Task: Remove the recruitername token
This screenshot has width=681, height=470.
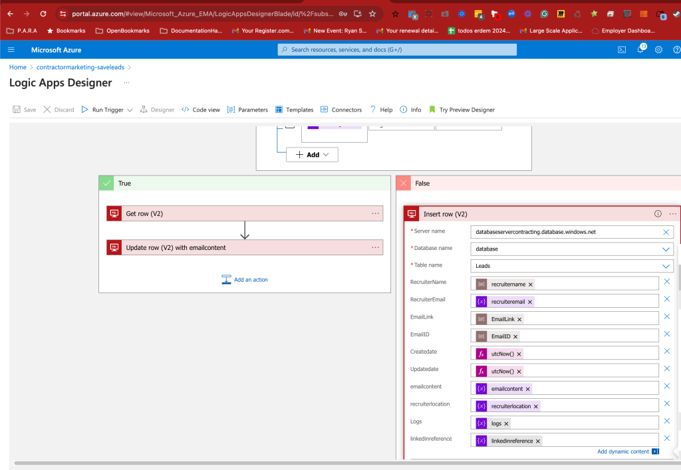Action: pyautogui.click(x=530, y=285)
